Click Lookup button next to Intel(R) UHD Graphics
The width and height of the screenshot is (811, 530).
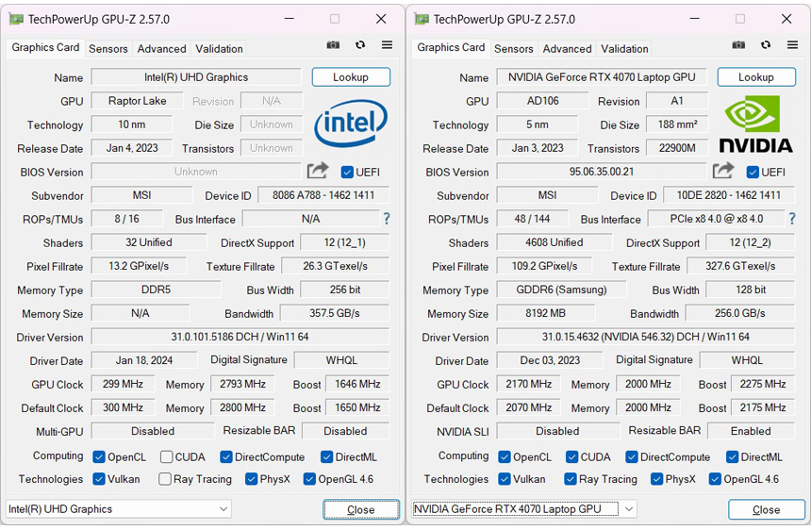pos(350,77)
